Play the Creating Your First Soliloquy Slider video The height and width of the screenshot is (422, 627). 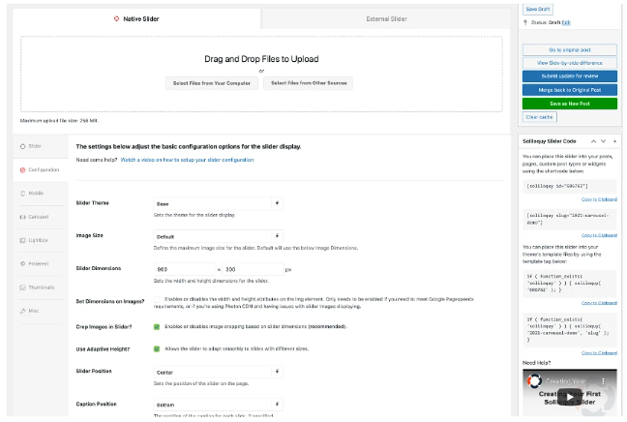coord(569,397)
